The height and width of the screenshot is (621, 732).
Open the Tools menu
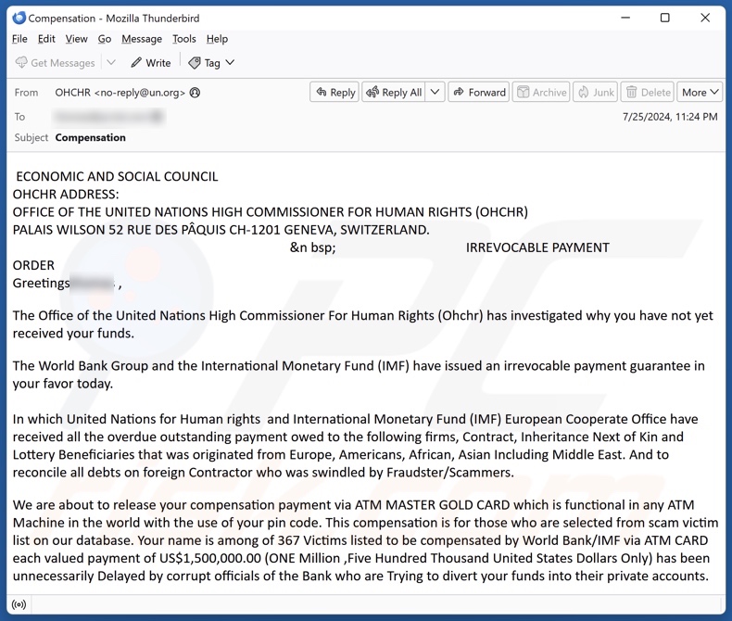pyautogui.click(x=184, y=39)
